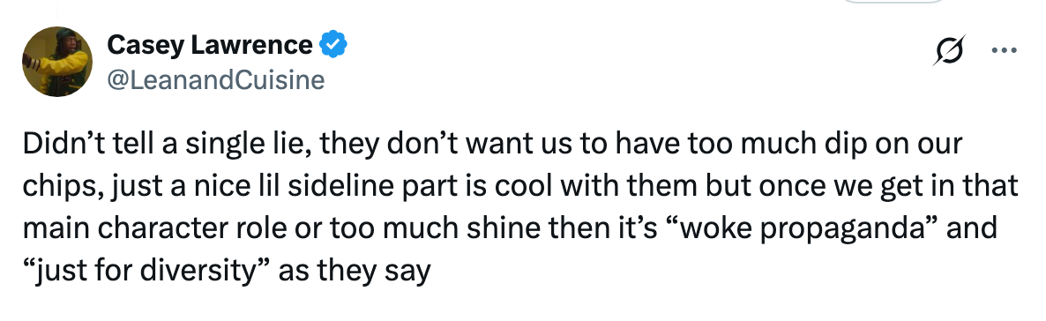Click the Casey Lawrence display name

[x=210, y=45]
